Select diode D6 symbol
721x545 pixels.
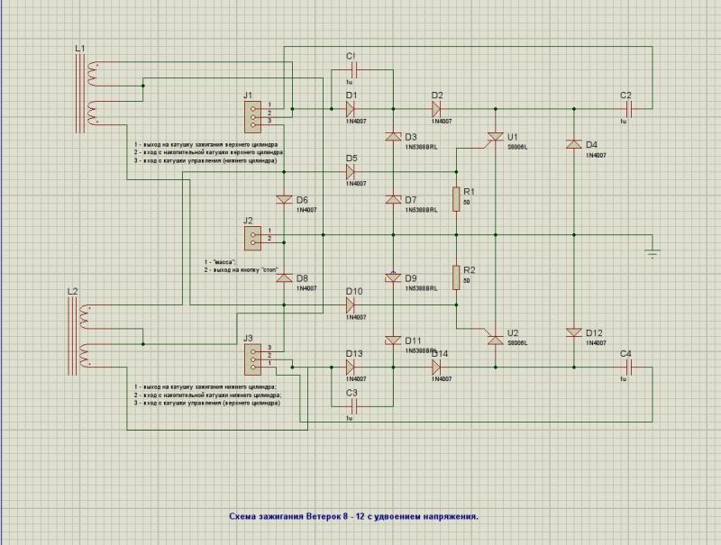[285, 199]
